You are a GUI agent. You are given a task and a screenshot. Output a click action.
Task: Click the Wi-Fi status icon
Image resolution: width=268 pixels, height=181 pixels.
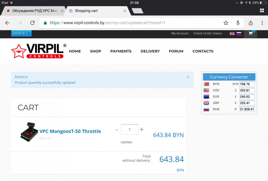tap(12, 3)
